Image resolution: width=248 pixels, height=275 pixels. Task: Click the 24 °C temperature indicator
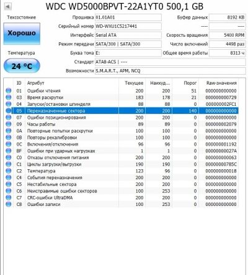point(22,66)
